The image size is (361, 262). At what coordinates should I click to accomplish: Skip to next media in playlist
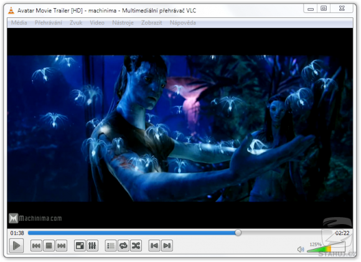click(x=61, y=246)
